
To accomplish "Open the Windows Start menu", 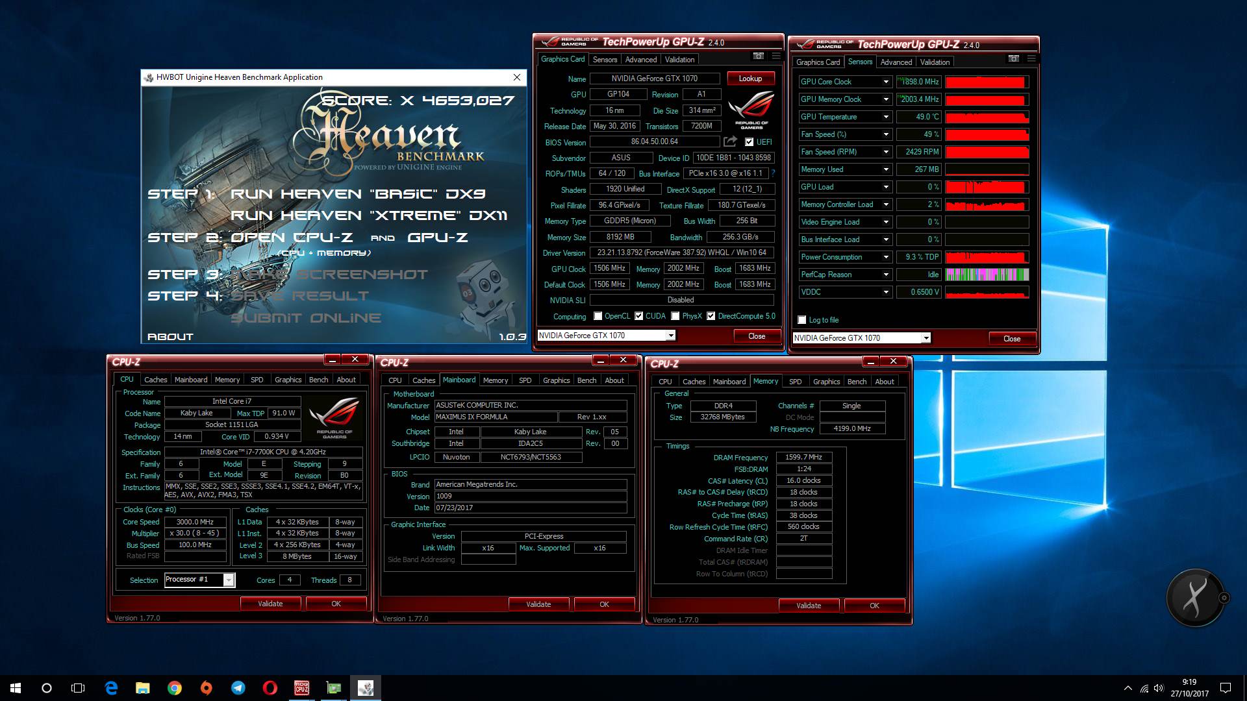I will (x=16, y=688).
